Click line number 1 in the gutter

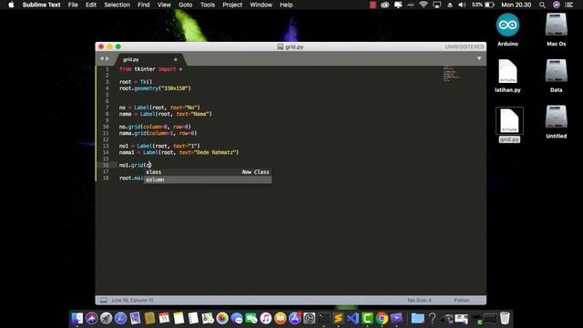pos(107,69)
